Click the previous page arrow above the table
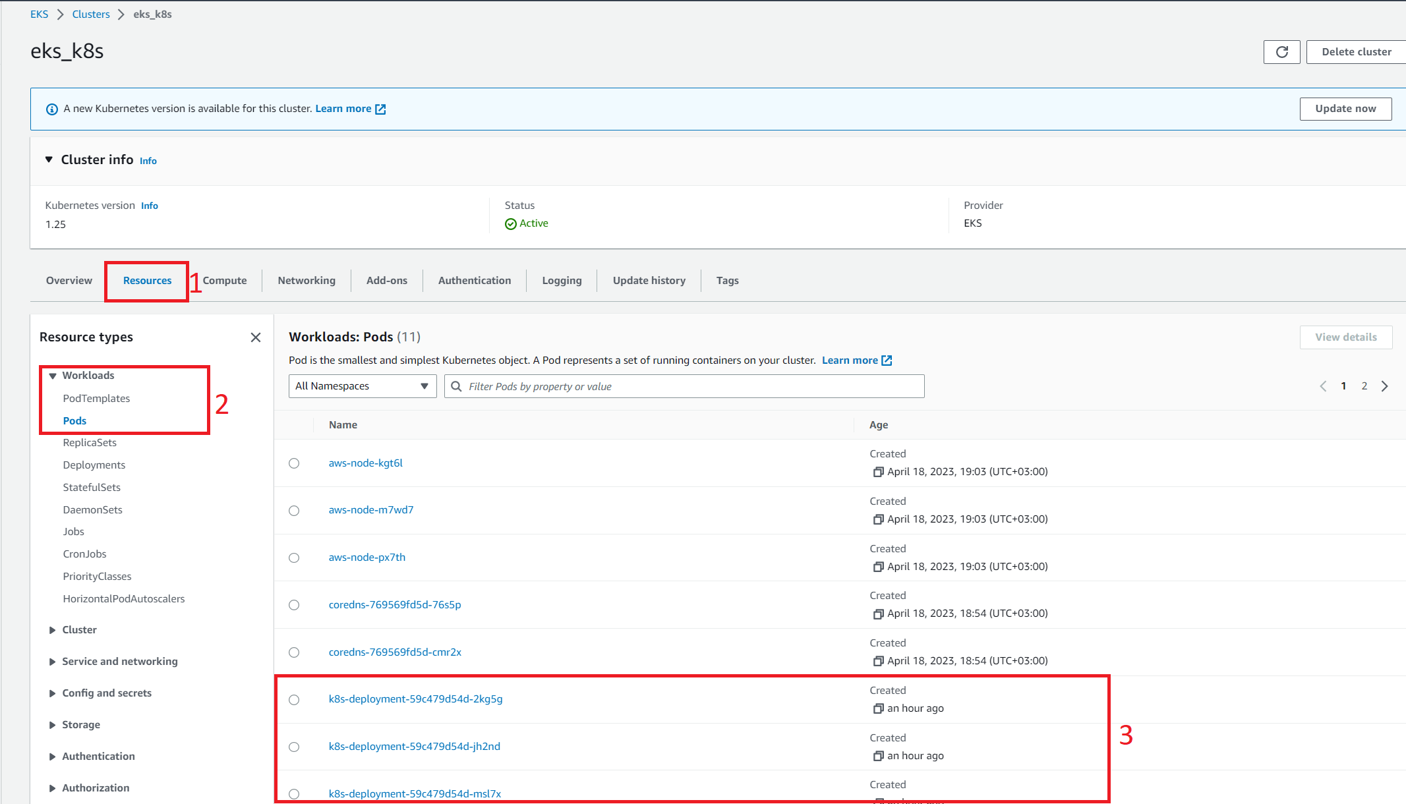 1323,386
